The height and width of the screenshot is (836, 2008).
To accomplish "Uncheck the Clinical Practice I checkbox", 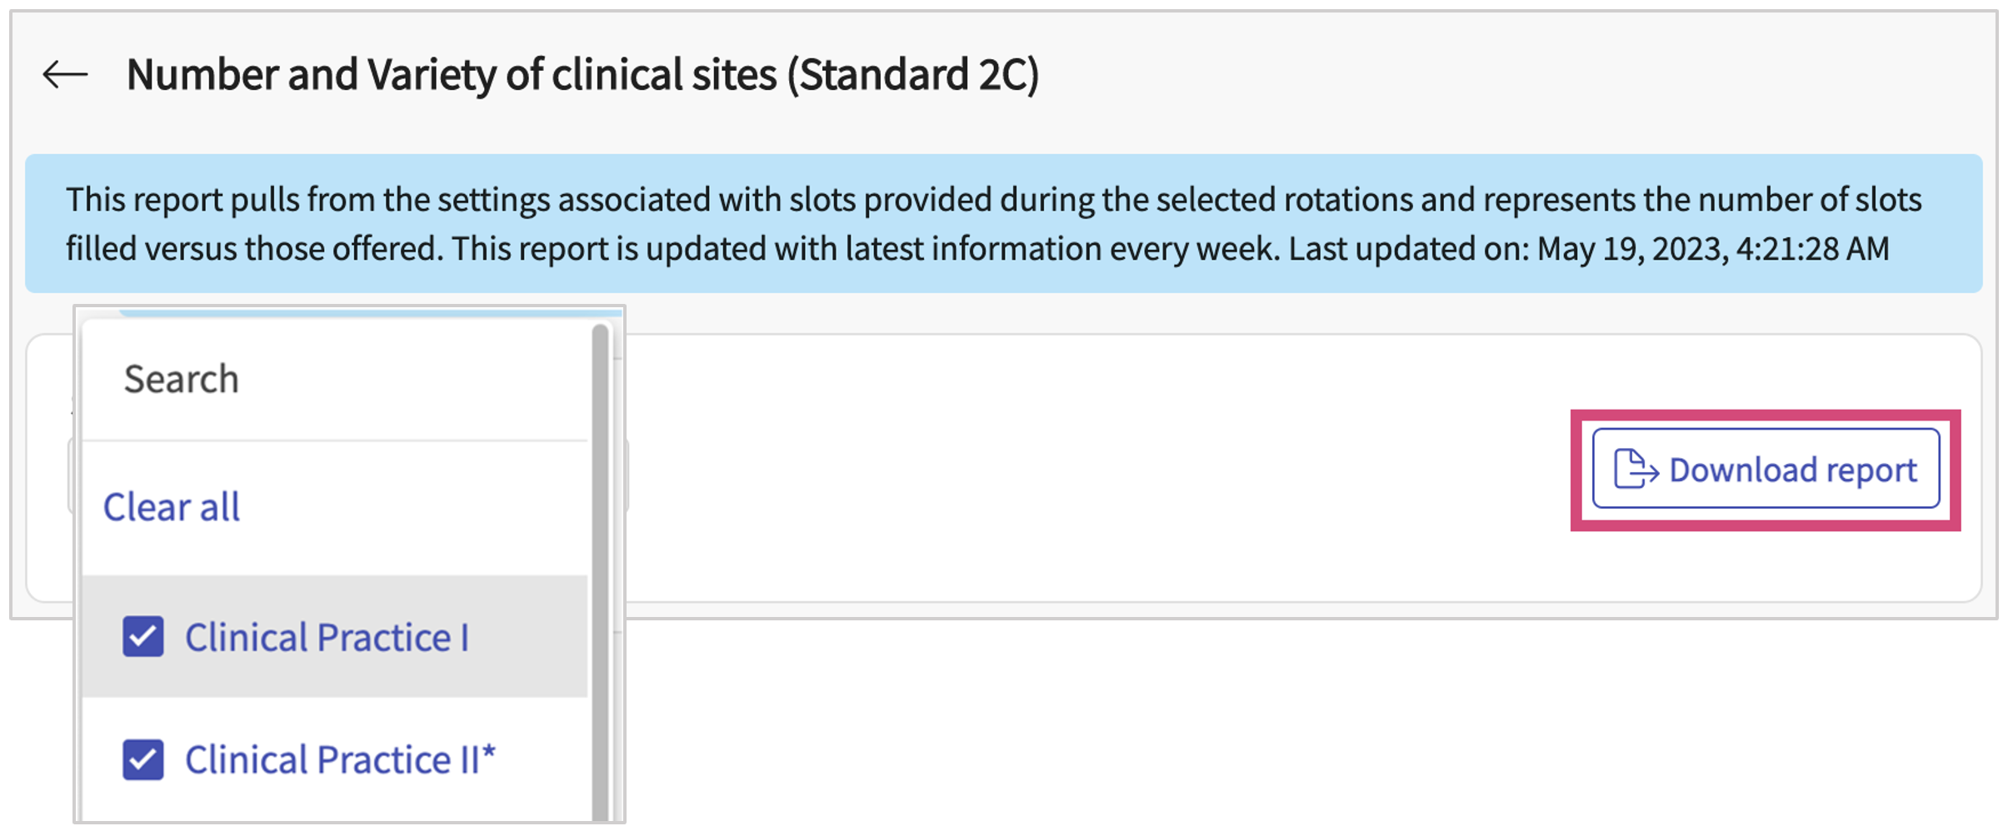I will 143,637.
